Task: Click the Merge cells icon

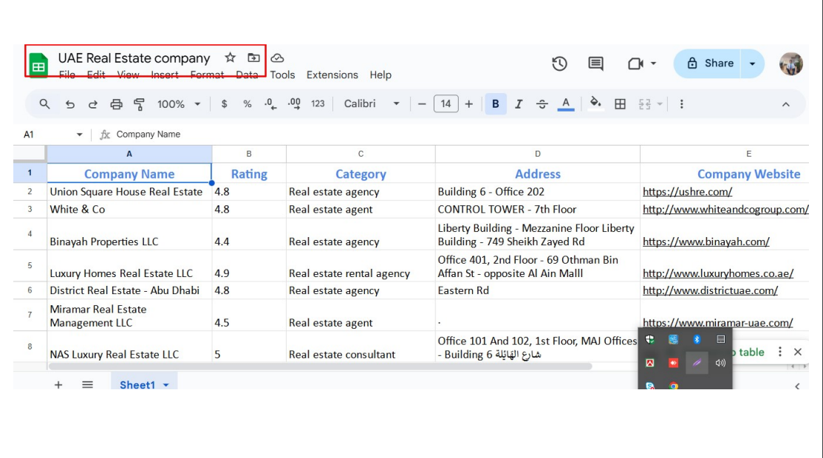Action: click(x=644, y=104)
